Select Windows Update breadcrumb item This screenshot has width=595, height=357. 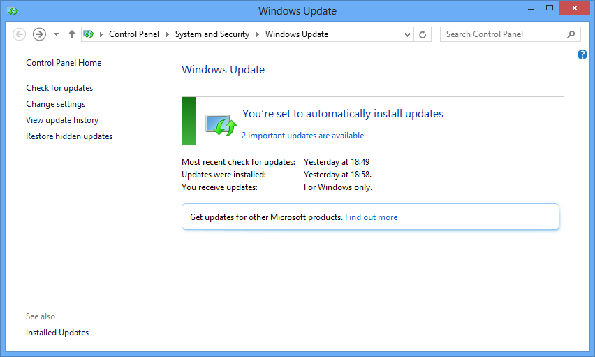tap(297, 34)
